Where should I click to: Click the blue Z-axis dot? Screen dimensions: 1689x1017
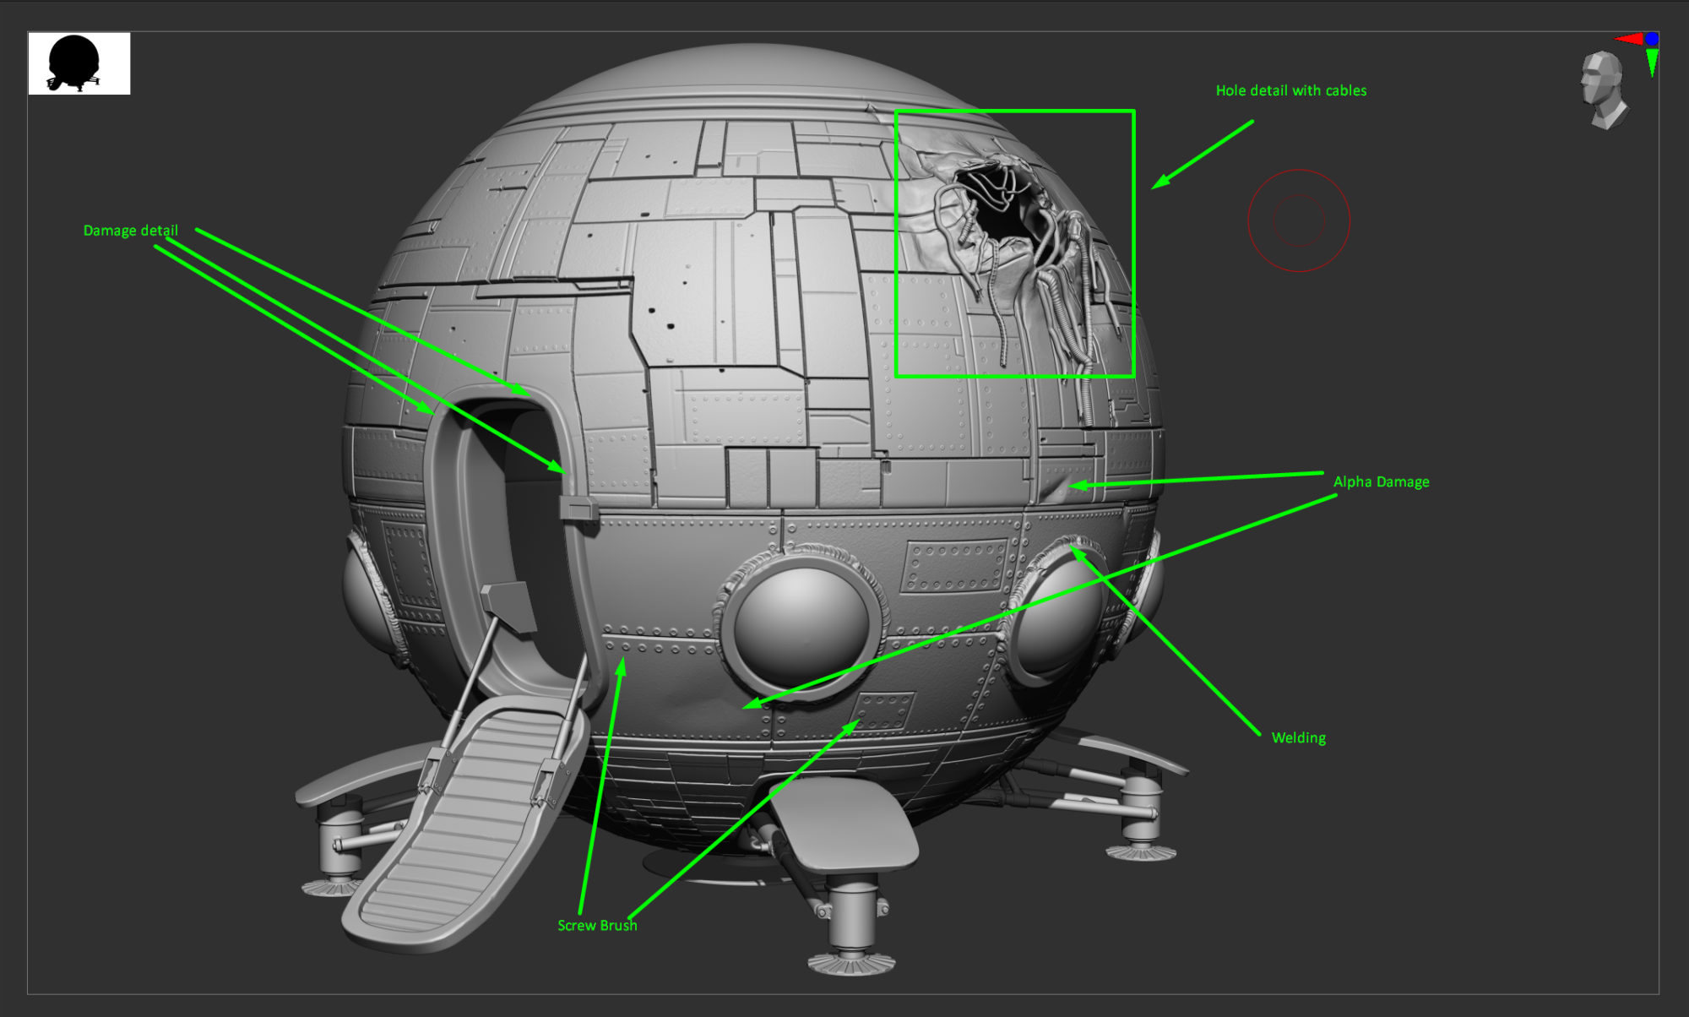[1652, 39]
